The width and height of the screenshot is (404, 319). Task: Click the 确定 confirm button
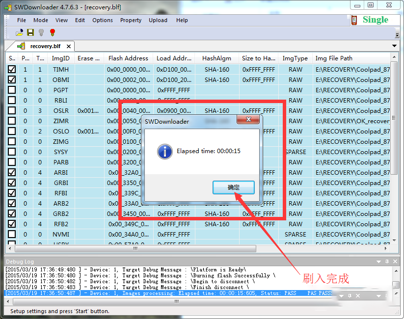tap(234, 187)
